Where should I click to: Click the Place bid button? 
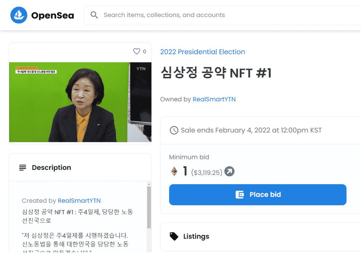258,195
